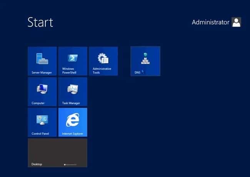Open the Server Manager tile

[x=42, y=61]
